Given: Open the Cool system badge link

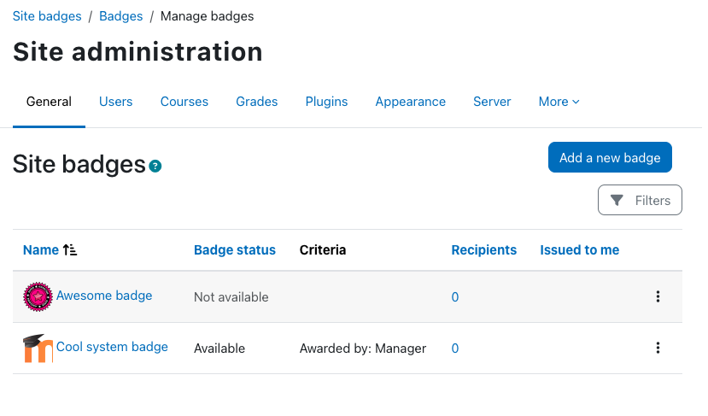Looking at the screenshot, I should pos(112,347).
